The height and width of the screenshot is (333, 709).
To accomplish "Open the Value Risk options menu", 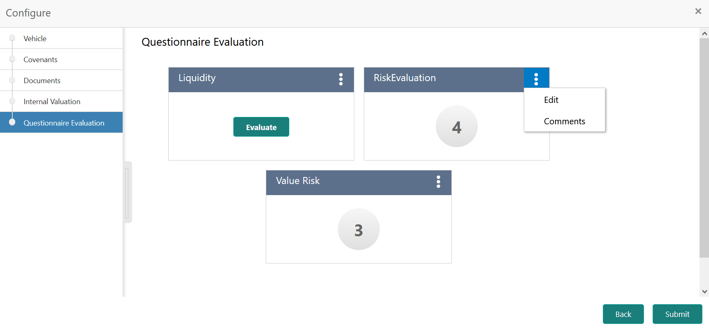I will click(x=438, y=182).
